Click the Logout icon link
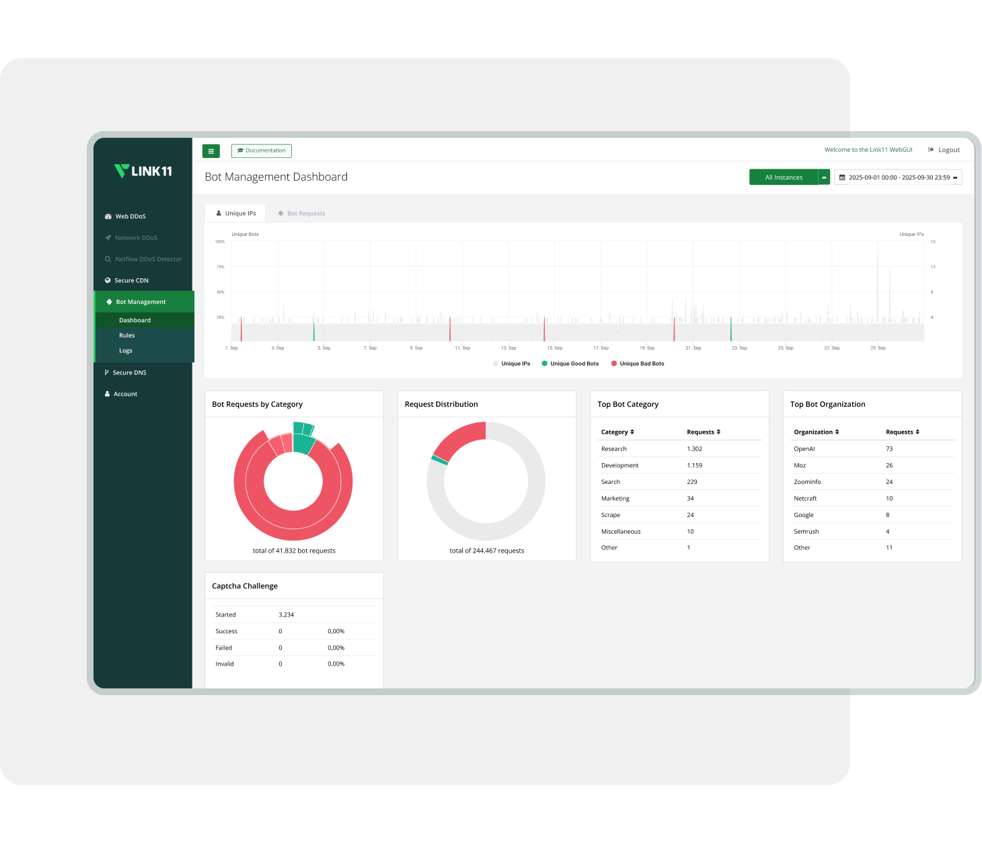The image size is (982, 843). click(931, 150)
